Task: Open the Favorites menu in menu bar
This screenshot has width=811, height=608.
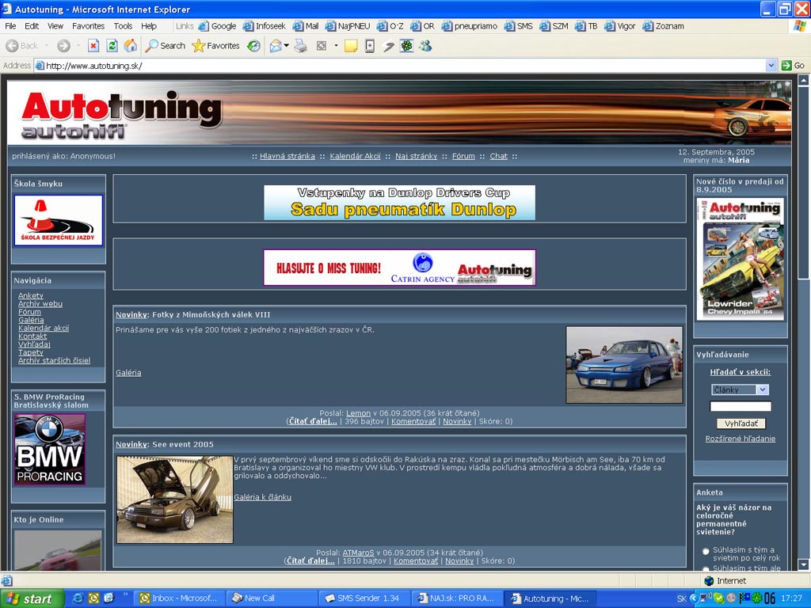Action: (89, 26)
